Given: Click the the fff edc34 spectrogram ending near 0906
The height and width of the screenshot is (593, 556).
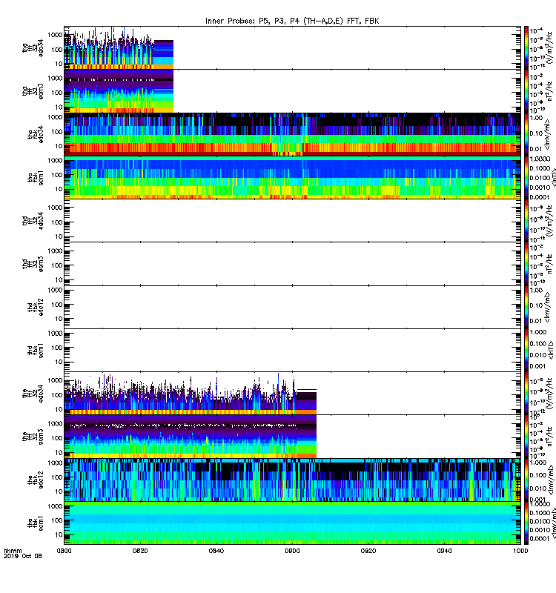Looking at the screenshot, I should point(191,394).
